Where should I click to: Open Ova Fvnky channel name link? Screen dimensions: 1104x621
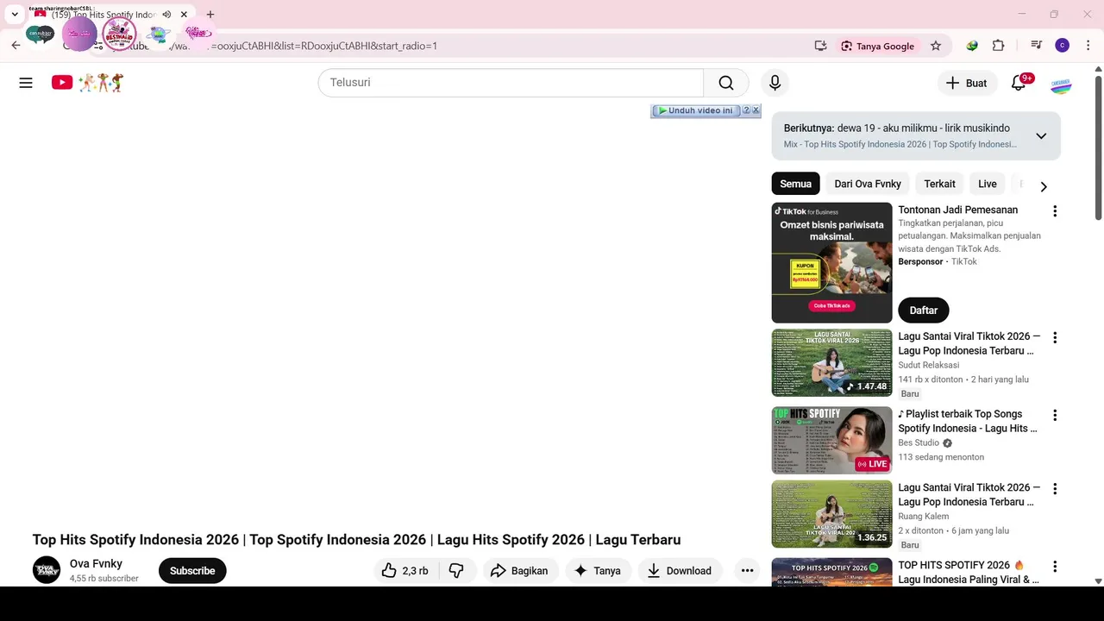point(96,564)
